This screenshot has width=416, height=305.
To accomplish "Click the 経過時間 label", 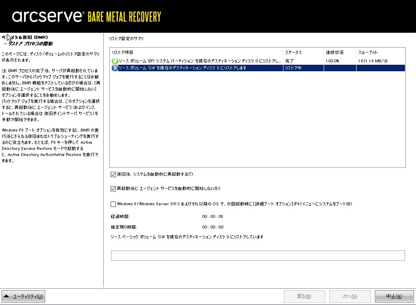I will click(120, 217).
